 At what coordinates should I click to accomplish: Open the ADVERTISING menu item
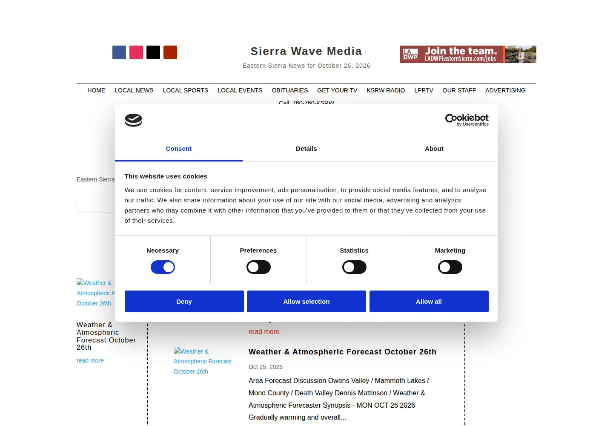tap(505, 90)
